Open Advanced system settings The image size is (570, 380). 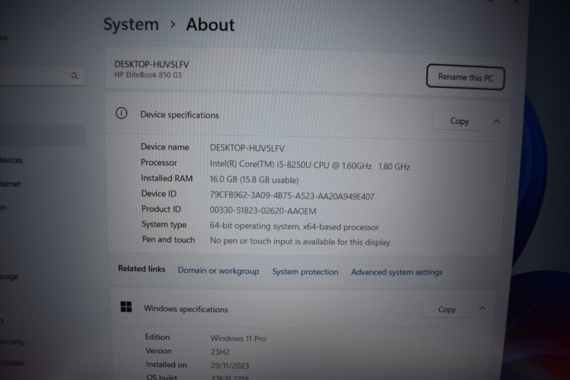[397, 272]
